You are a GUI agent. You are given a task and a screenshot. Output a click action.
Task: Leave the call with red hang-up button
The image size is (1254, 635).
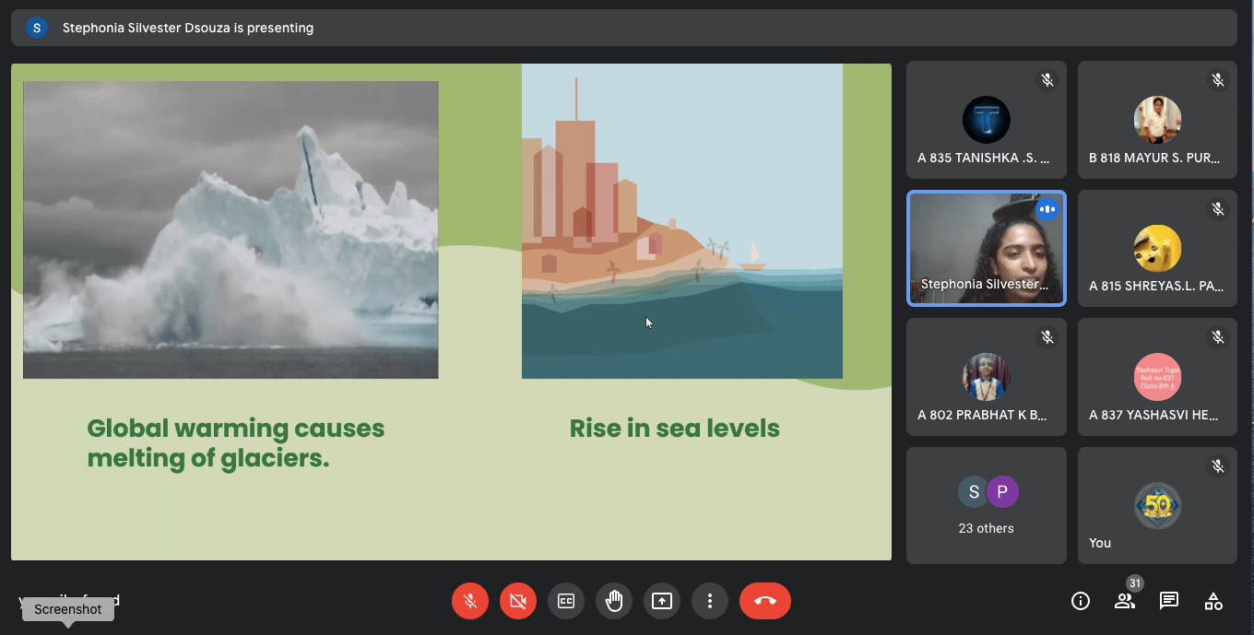point(764,601)
